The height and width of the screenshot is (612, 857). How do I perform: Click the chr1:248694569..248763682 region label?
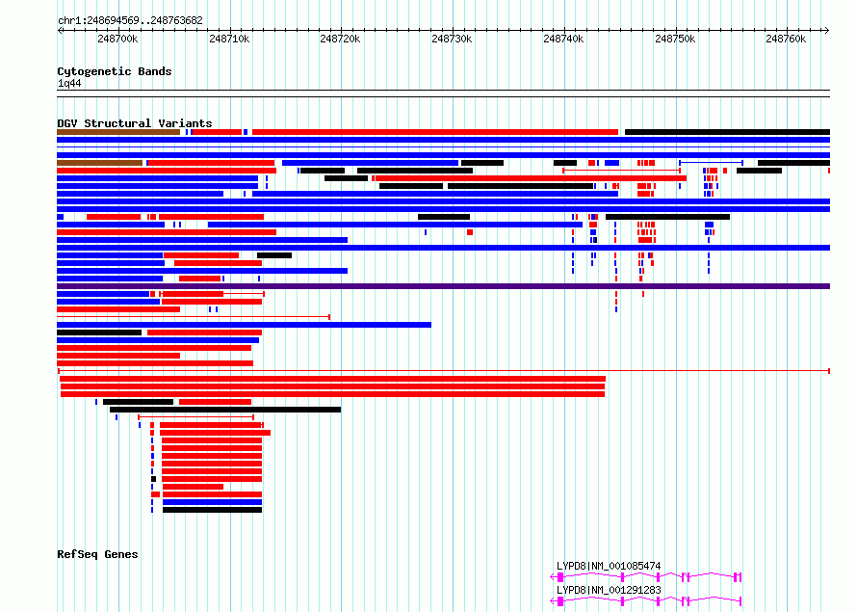130,21
